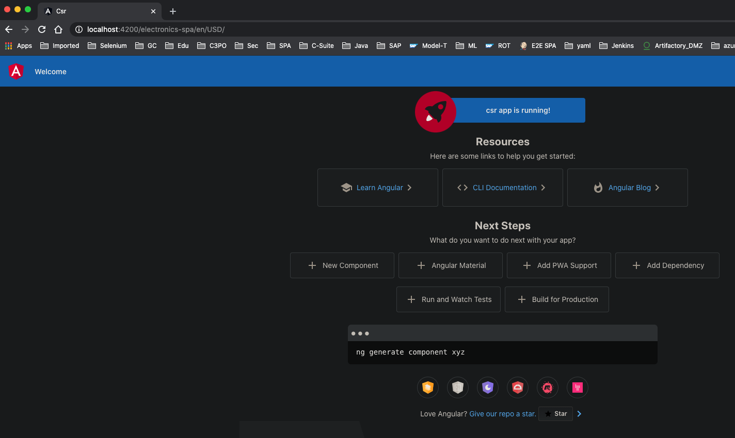This screenshot has height=438, width=735.
Task: Open the Angular CLI grey shield icon
Action: coord(458,388)
